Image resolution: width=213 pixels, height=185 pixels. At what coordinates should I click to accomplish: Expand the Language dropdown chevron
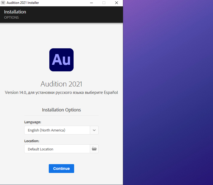[94, 130]
